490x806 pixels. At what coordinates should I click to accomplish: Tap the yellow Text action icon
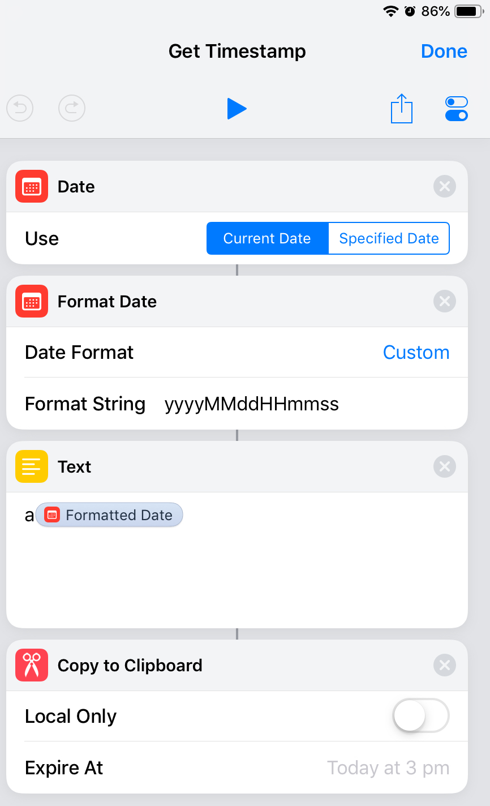tap(32, 466)
